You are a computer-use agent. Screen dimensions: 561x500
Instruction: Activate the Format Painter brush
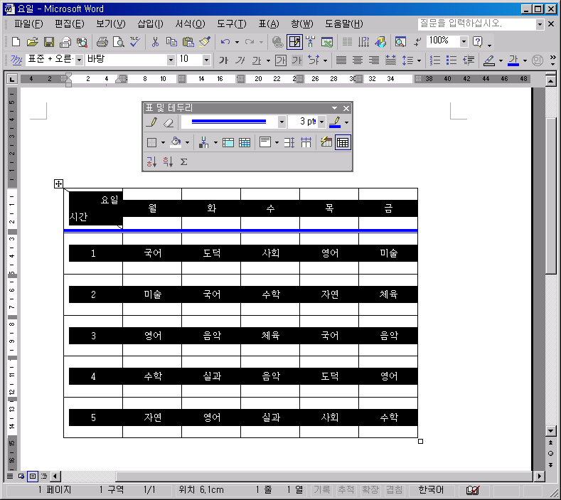tap(205, 42)
